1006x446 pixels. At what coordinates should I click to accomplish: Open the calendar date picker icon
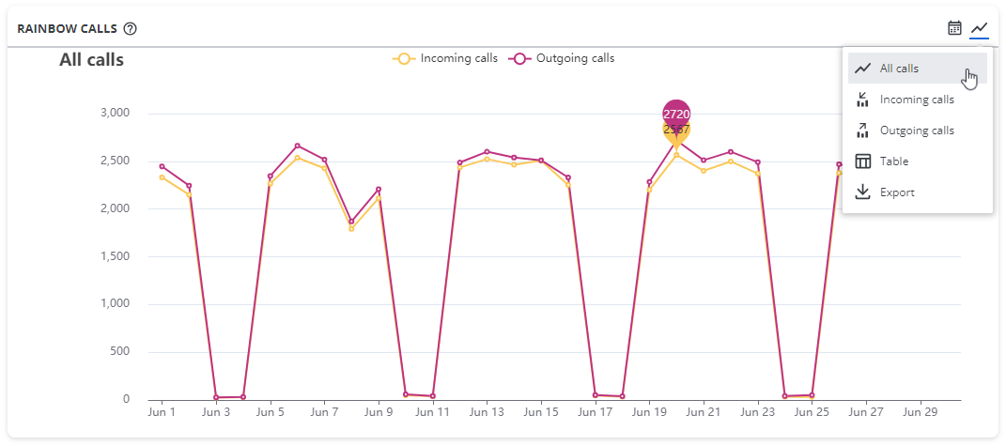pos(954,28)
